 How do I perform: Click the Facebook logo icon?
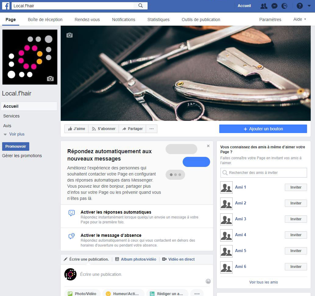[6, 6]
